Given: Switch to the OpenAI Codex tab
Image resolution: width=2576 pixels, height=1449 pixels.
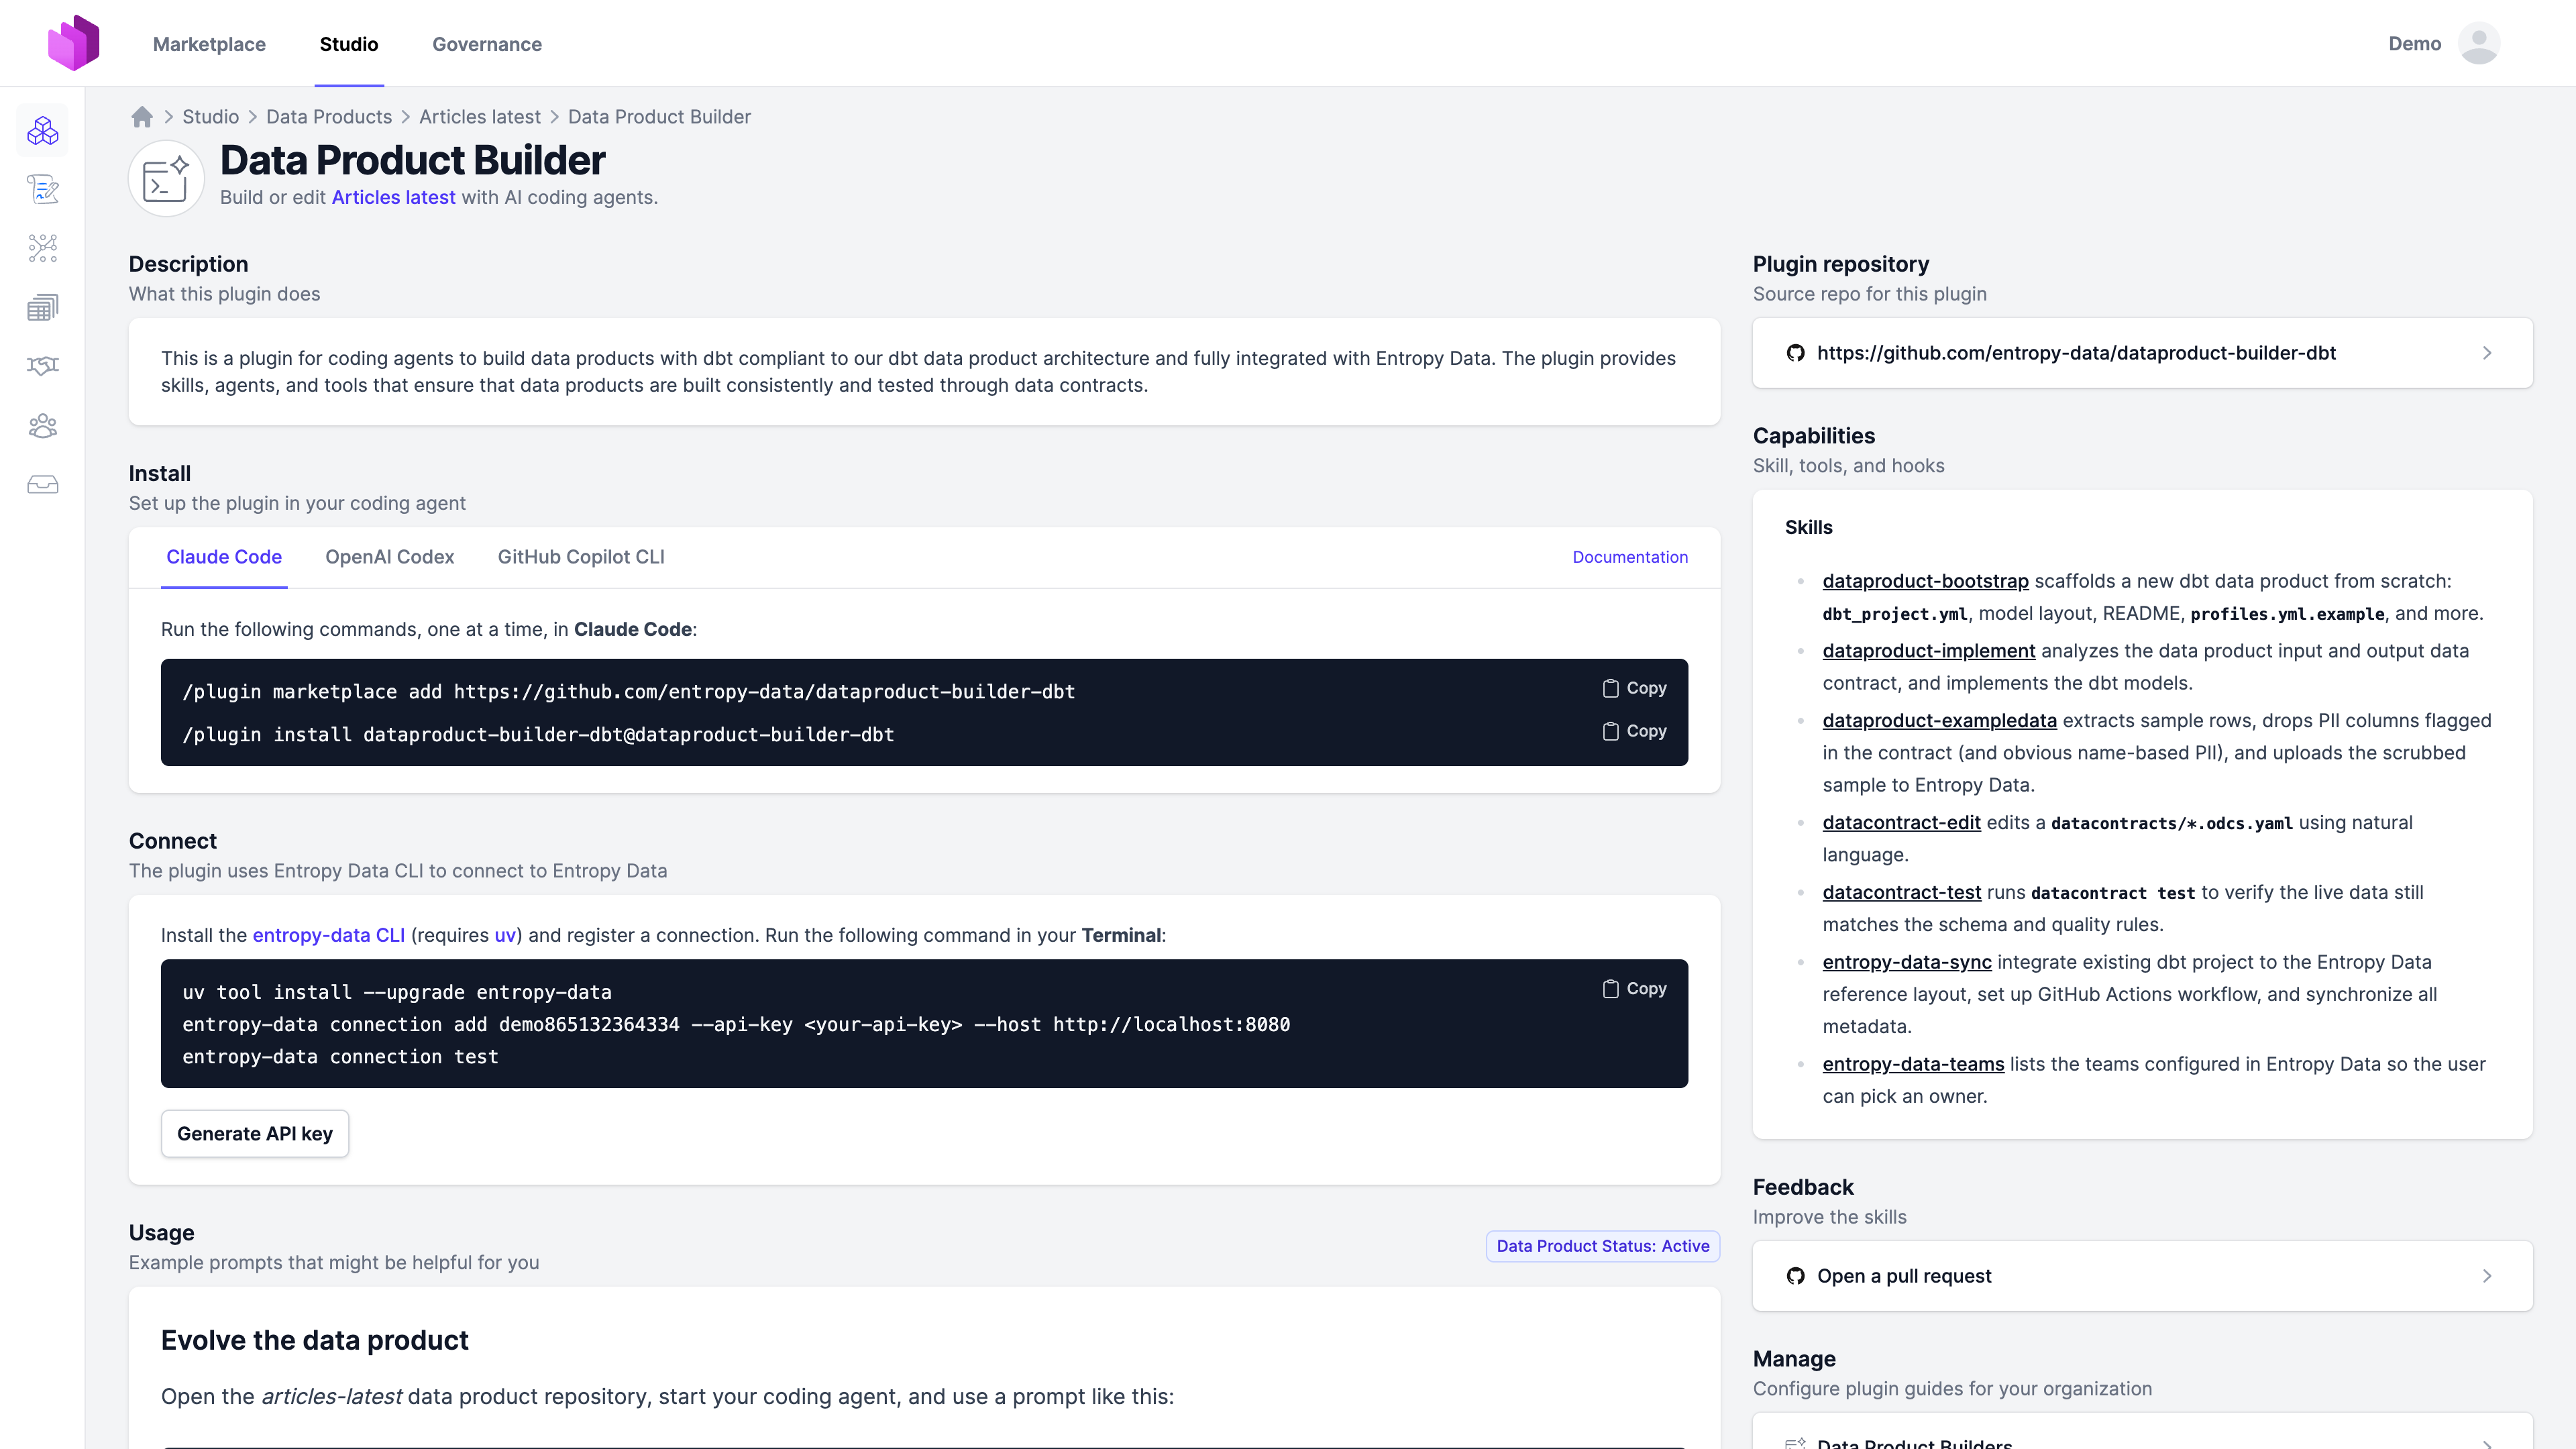Looking at the screenshot, I should click(x=390, y=557).
